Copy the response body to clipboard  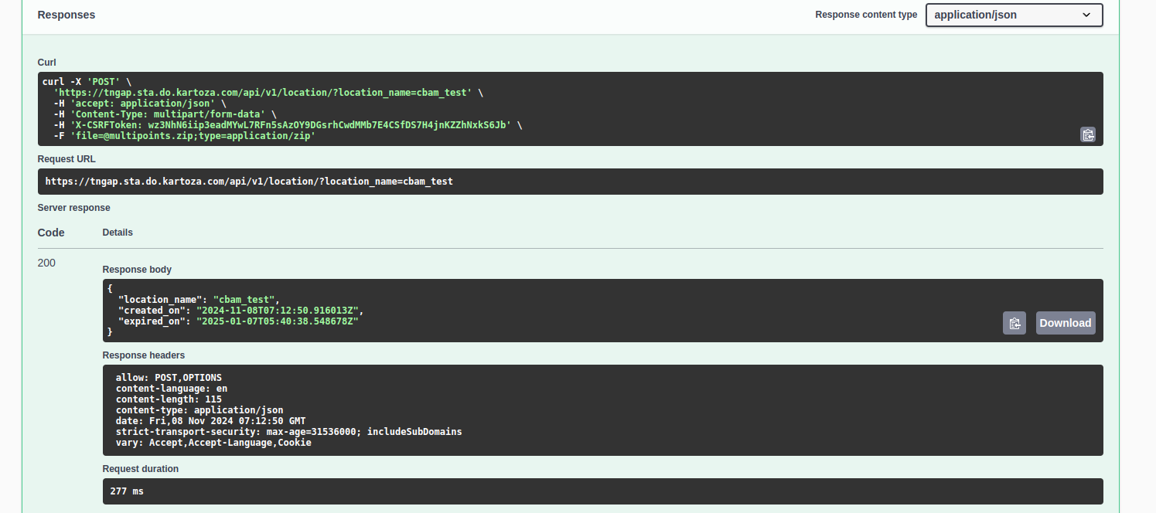pos(1014,323)
